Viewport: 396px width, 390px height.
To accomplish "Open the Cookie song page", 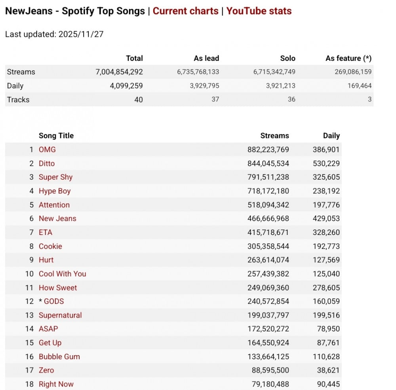I will point(50,246).
